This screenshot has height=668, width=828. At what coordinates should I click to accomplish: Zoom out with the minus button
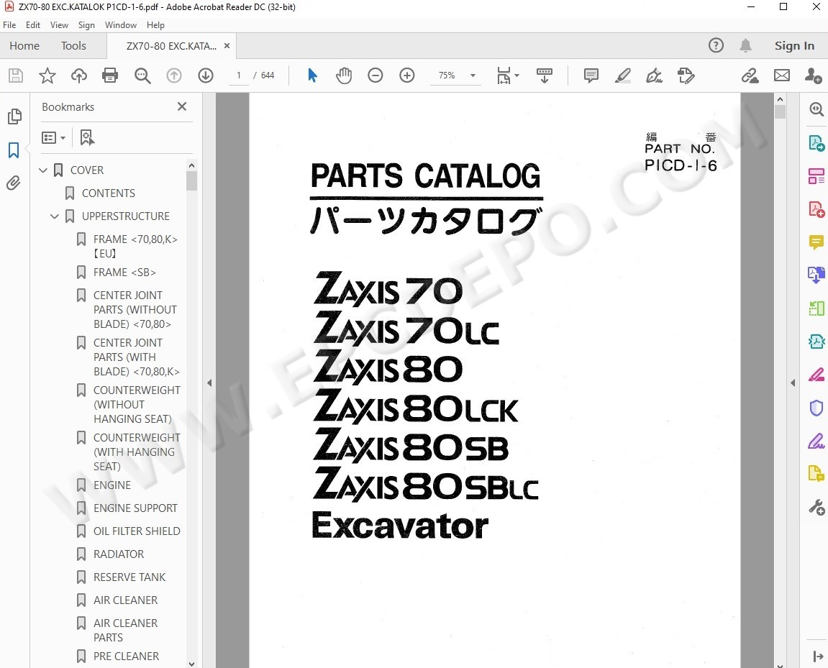(376, 76)
